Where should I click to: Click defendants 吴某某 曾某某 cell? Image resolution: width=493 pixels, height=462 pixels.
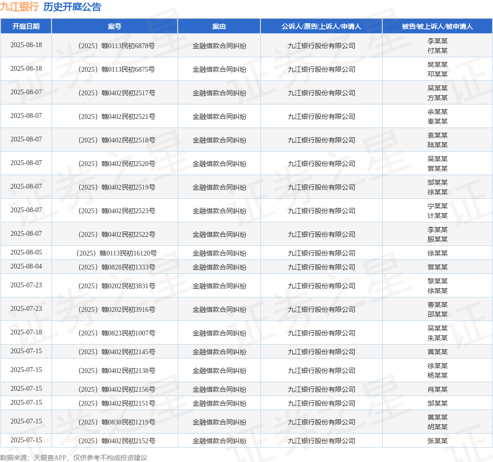(437, 164)
